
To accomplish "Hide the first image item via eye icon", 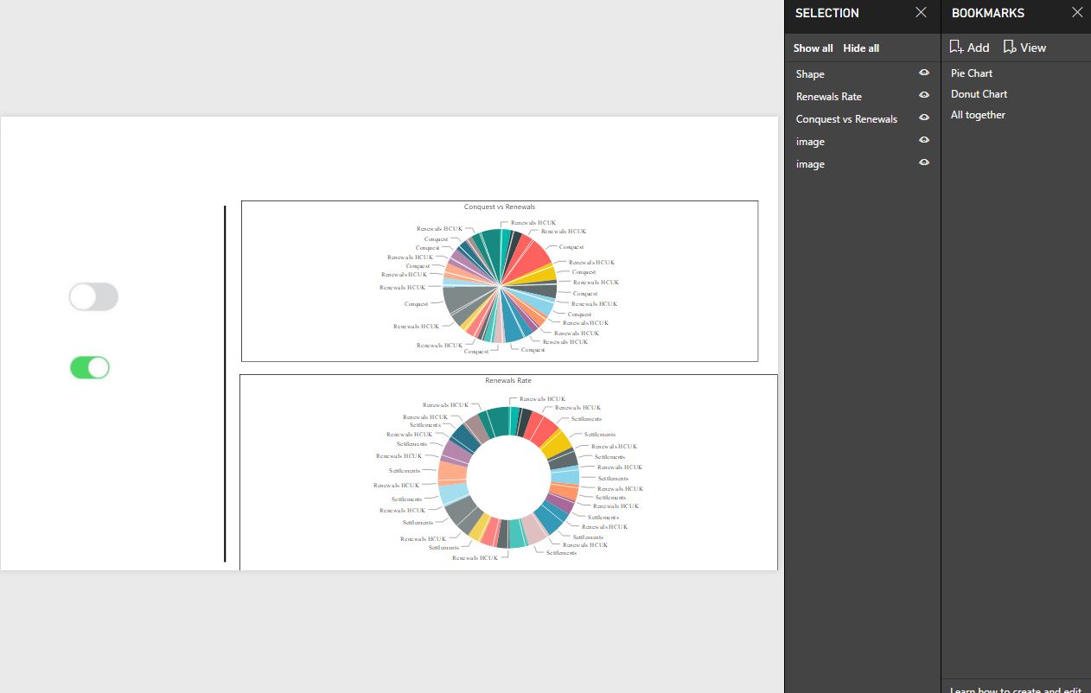I will pos(924,141).
